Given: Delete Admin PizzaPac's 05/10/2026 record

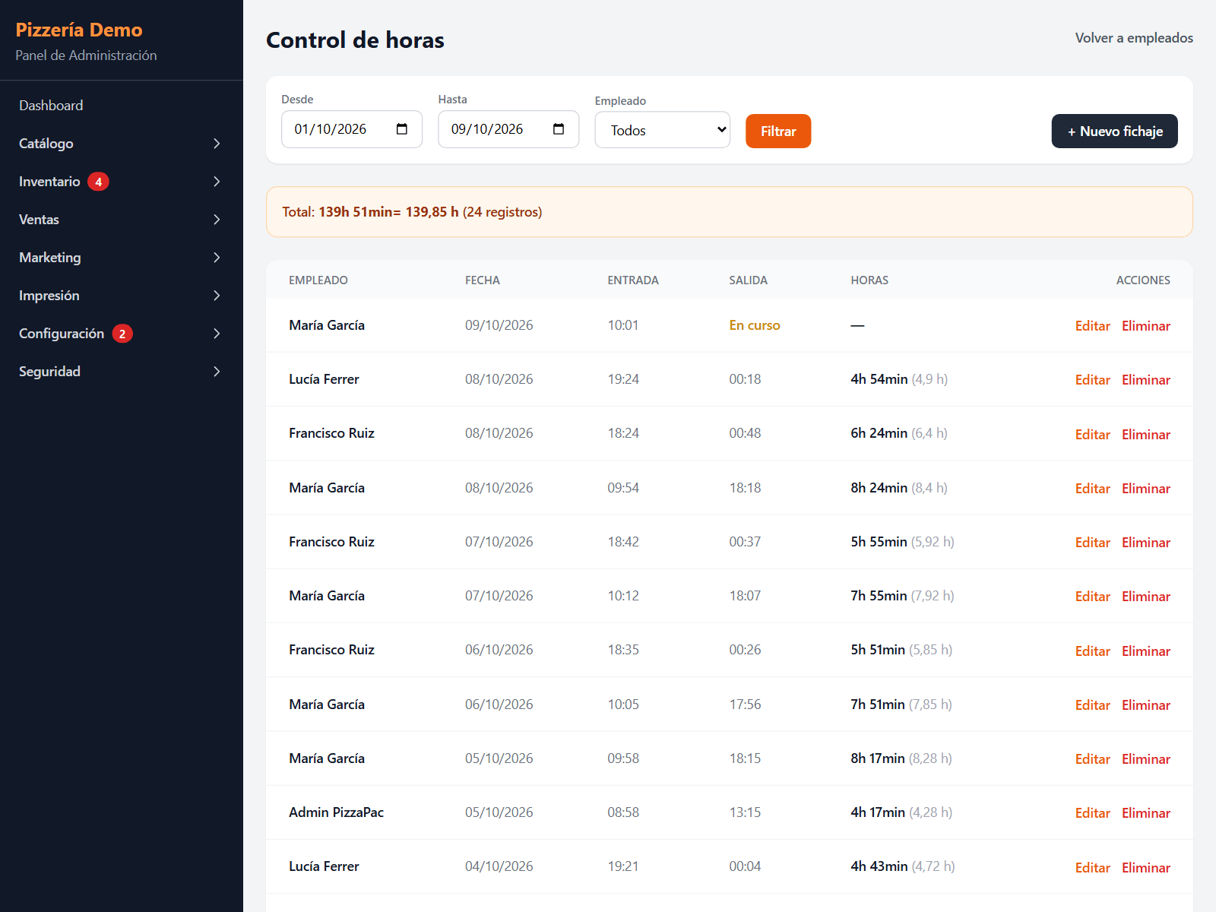Looking at the screenshot, I should tap(1145, 813).
